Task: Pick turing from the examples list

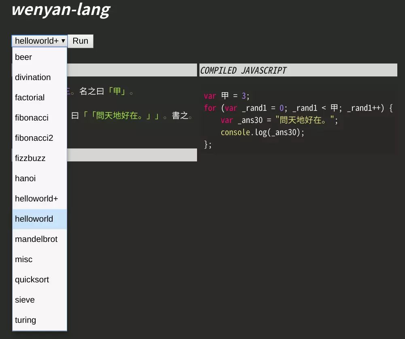Action: [x=40, y=320]
